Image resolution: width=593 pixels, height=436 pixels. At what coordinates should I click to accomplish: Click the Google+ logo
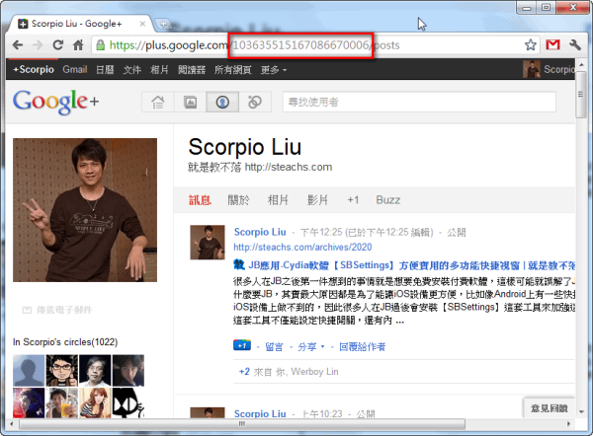(56, 102)
